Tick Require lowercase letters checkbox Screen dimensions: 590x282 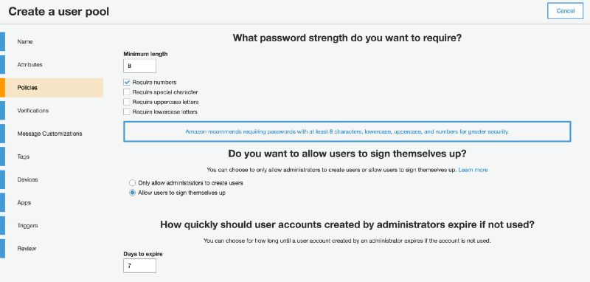click(x=127, y=111)
